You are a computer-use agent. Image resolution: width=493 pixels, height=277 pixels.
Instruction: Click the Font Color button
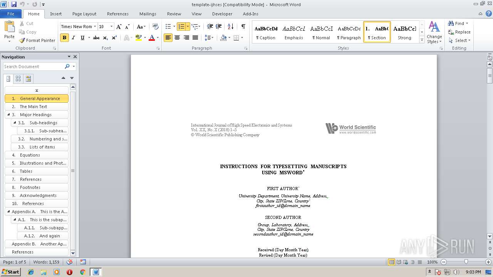[x=152, y=38]
